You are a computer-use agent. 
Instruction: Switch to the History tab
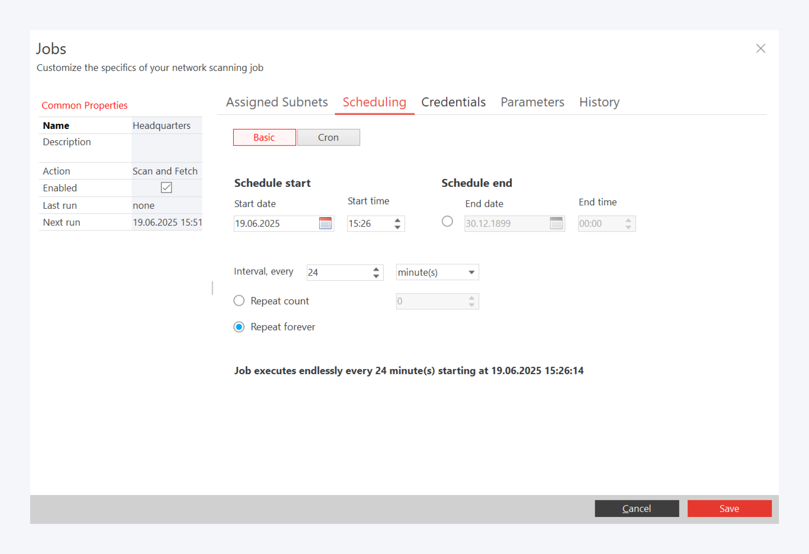coord(599,102)
